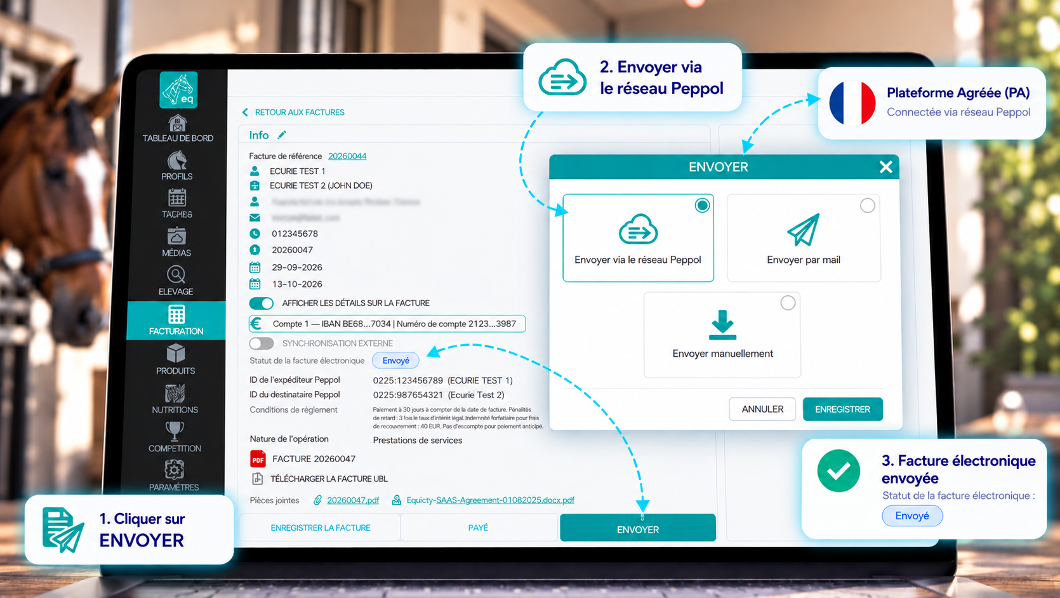Click Enregistrer in Envoyer dialog
The width and height of the screenshot is (1060, 598).
point(842,409)
